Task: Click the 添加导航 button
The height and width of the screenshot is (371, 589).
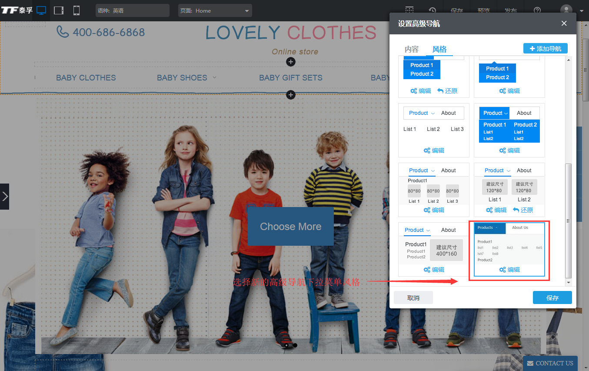Action: pyautogui.click(x=545, y=49)
